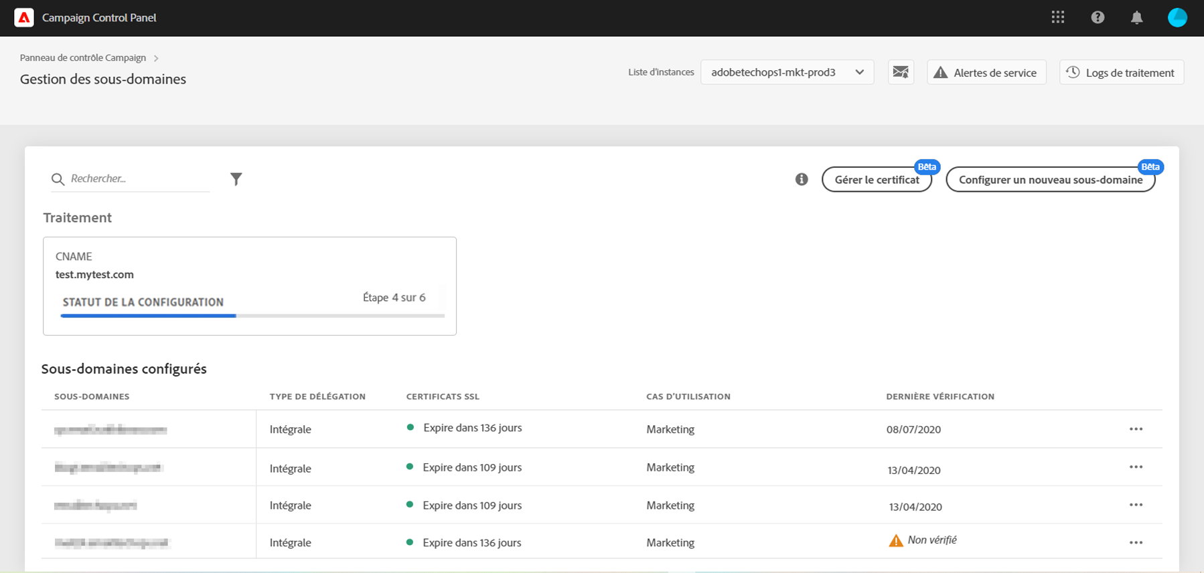Click the information icon beside Gérer le certificat
Viewport: 1204px width, 573px height.
point(802,179)
